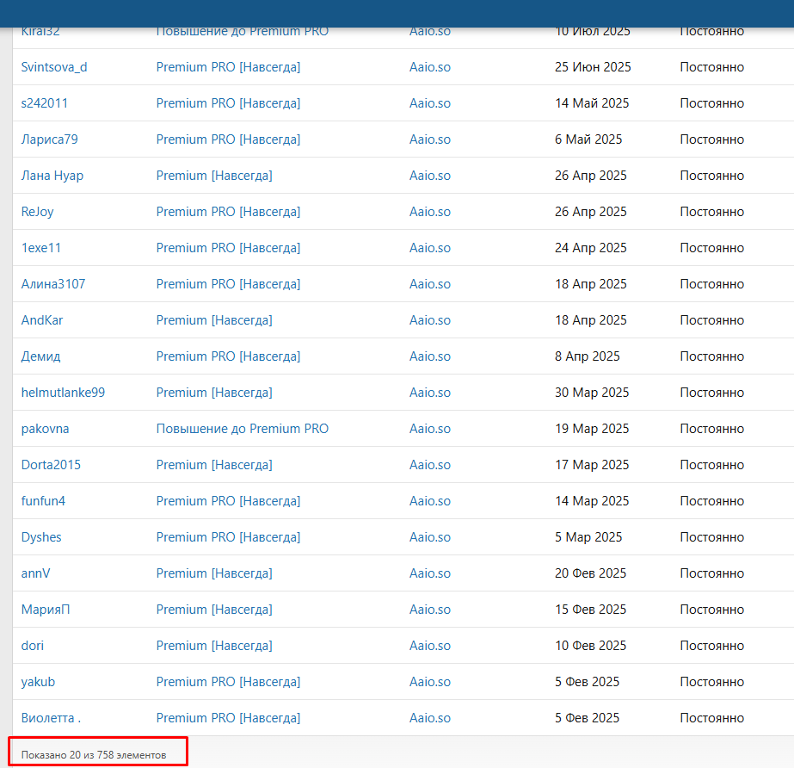Open user profile helmutlanke99
The width and height of the screenshot is (794, 768).
click(x=64, y=393)
